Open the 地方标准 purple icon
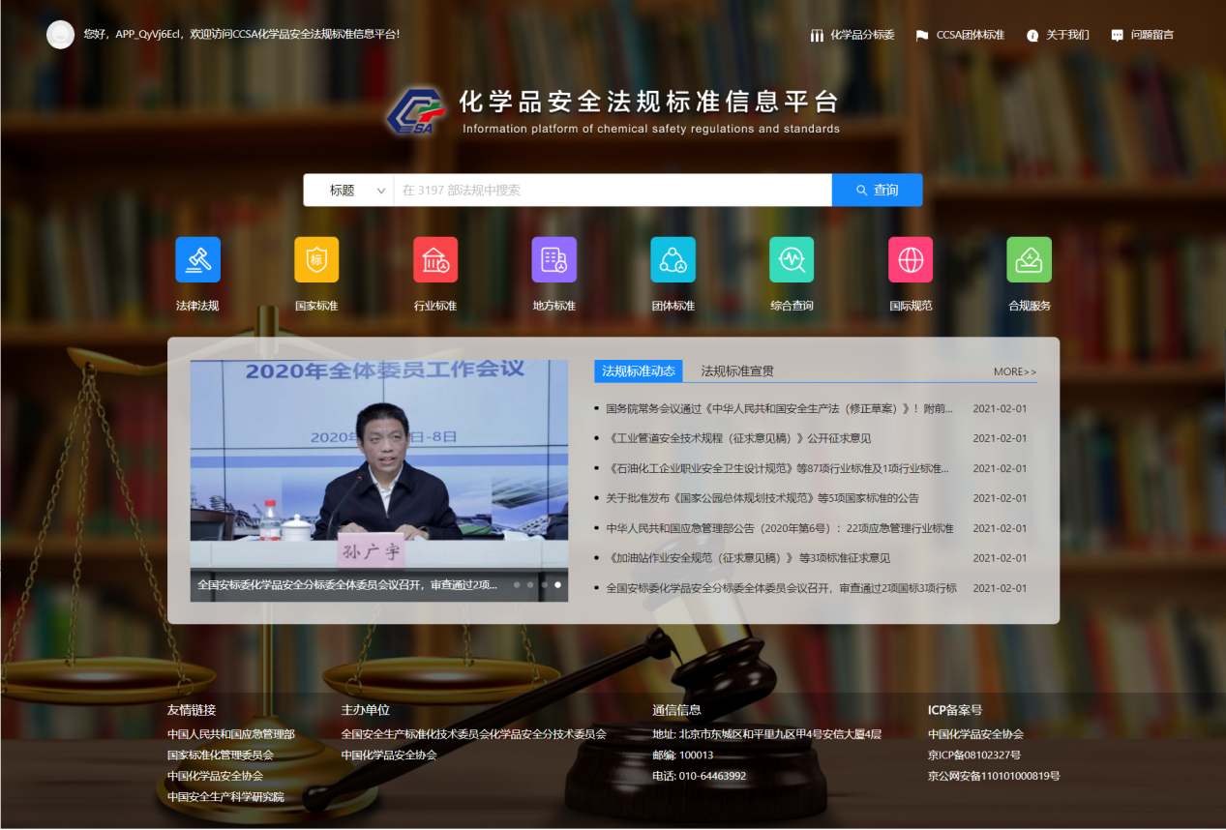The width and height of the screenshot is (1226, 830). (x=553, y=259)
